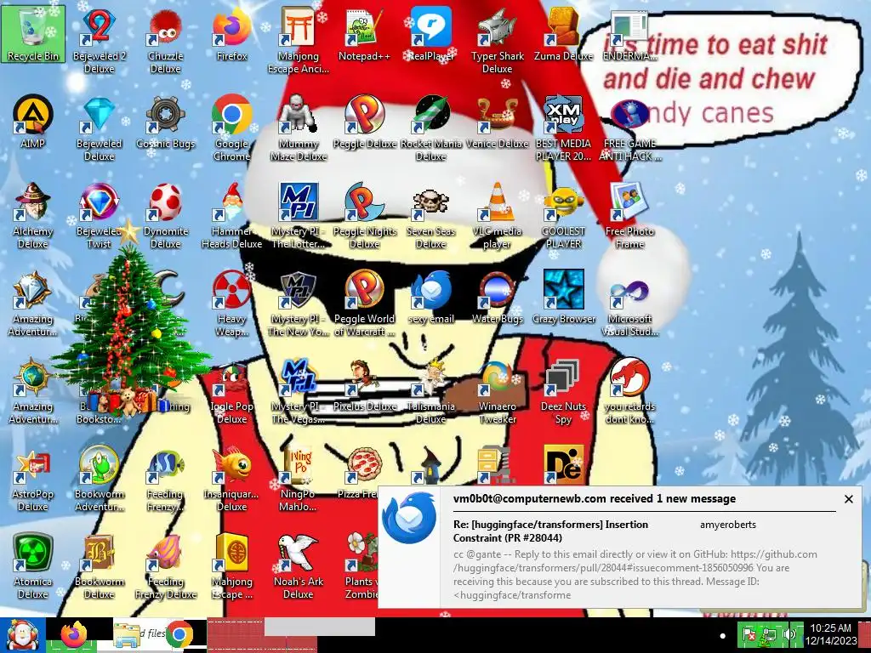Open Seven Seas Deluxe shortcut
This screenshot has width=871, height=653.
tap(431, 217)
